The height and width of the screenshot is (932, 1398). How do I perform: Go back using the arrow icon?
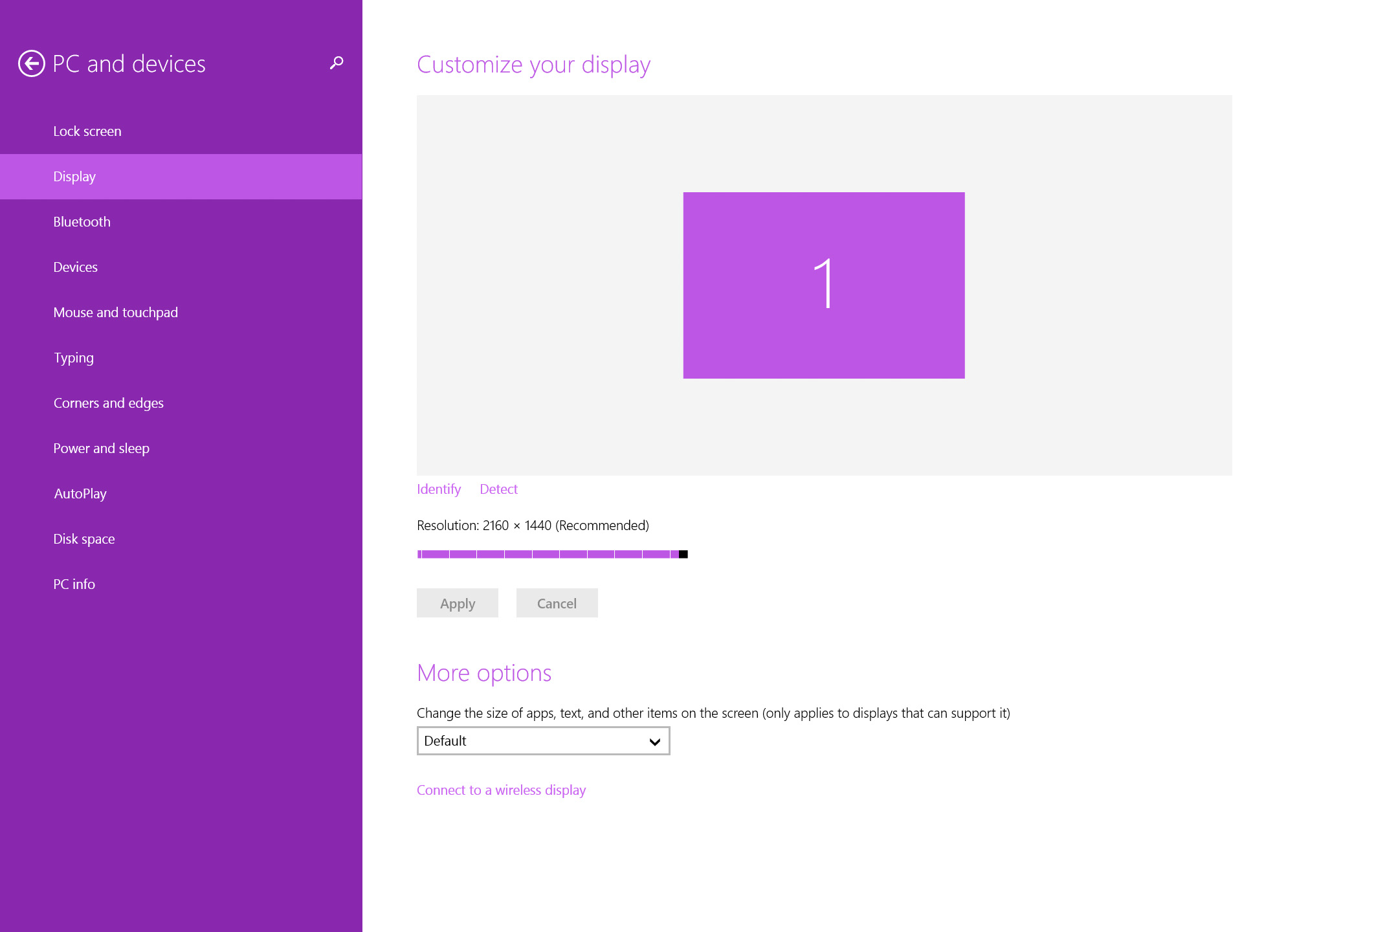[31, 63]
